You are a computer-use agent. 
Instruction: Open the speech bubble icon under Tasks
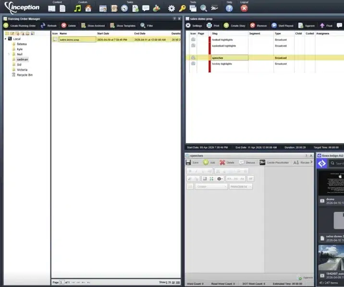pyautogui.click(x=146, y=9)
